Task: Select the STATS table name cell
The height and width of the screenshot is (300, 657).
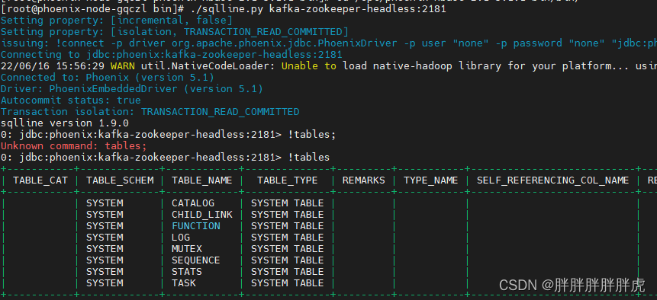Action: click(x=187, y=272)
